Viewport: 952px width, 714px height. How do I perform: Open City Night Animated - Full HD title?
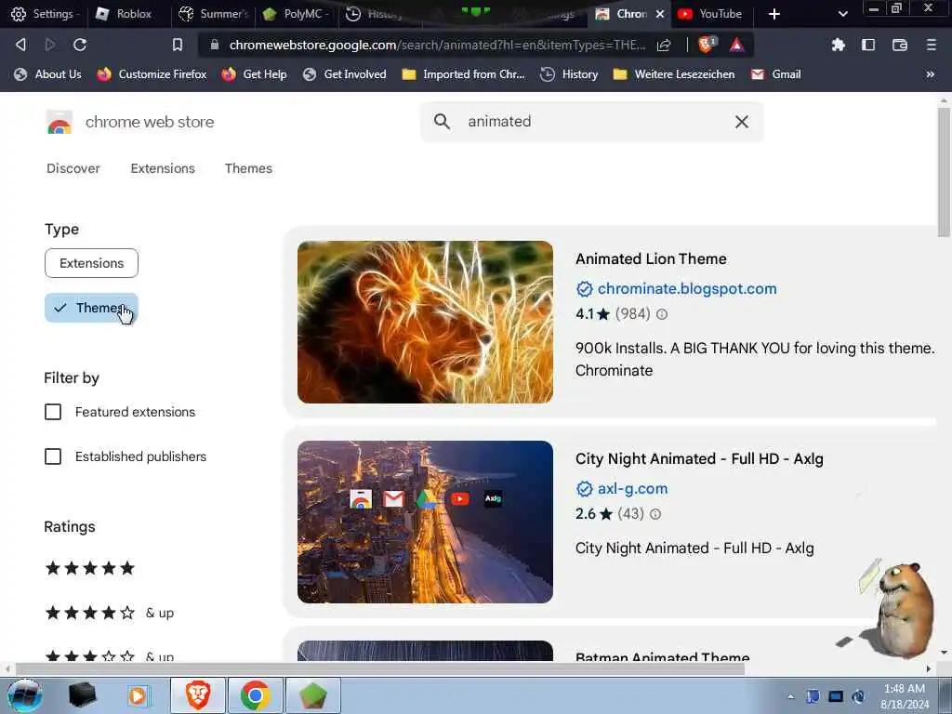699,459
